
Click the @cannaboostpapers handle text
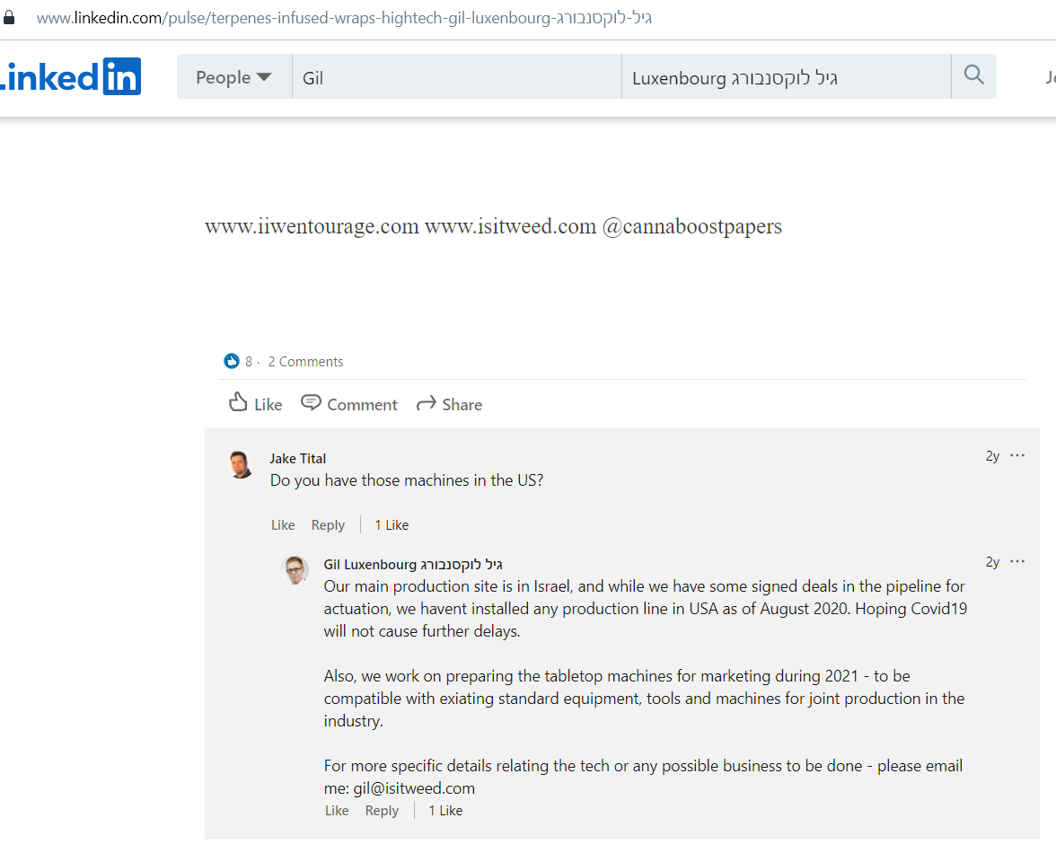[692, 226]
